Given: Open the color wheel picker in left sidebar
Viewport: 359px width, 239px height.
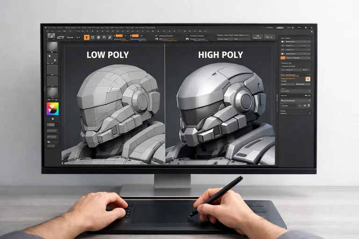Looking at the screenshot, I should pyautogui.click(x=52, y=109).
